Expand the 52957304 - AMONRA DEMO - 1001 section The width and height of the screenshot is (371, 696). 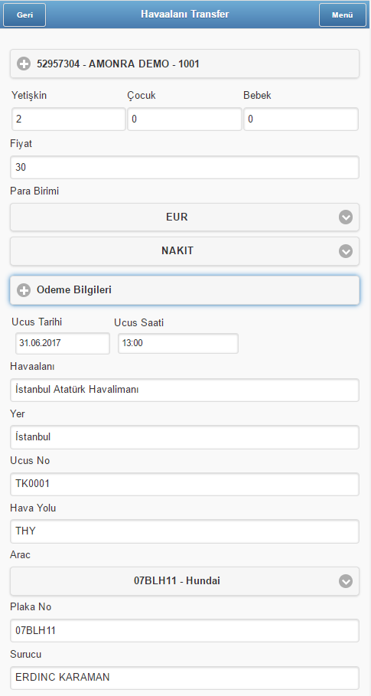[184, 64]
